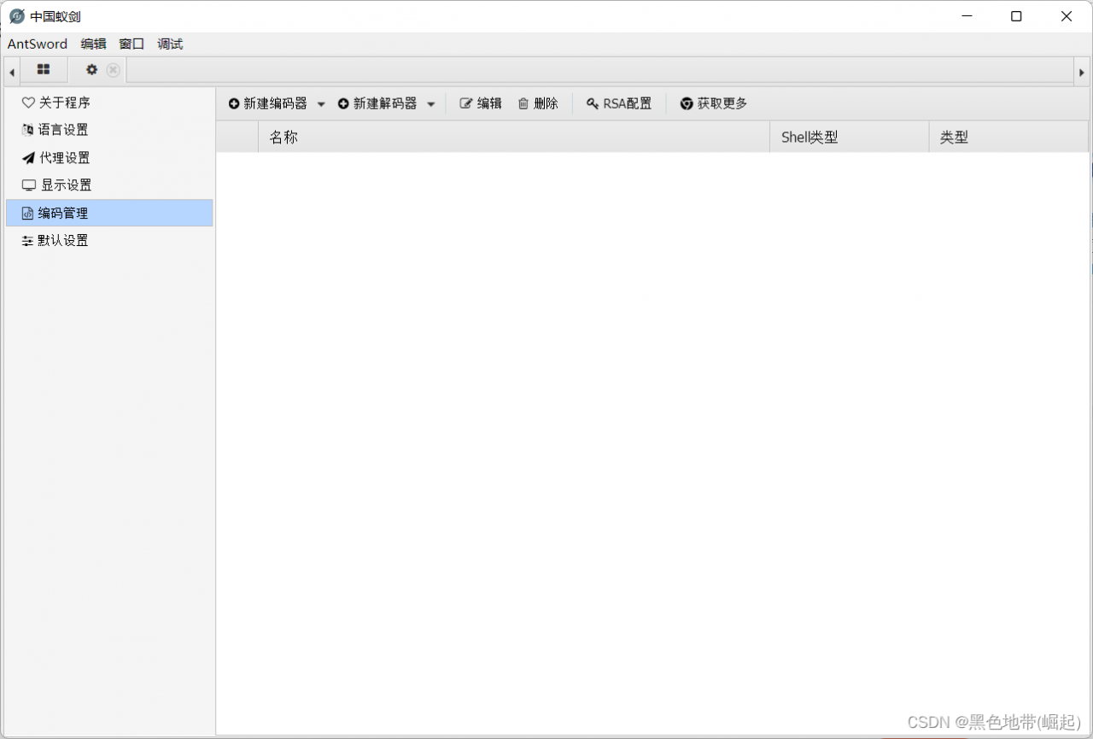1093x739 pixels.
Task: Click the 删除 toolbar button
Action: pos(538,103)
